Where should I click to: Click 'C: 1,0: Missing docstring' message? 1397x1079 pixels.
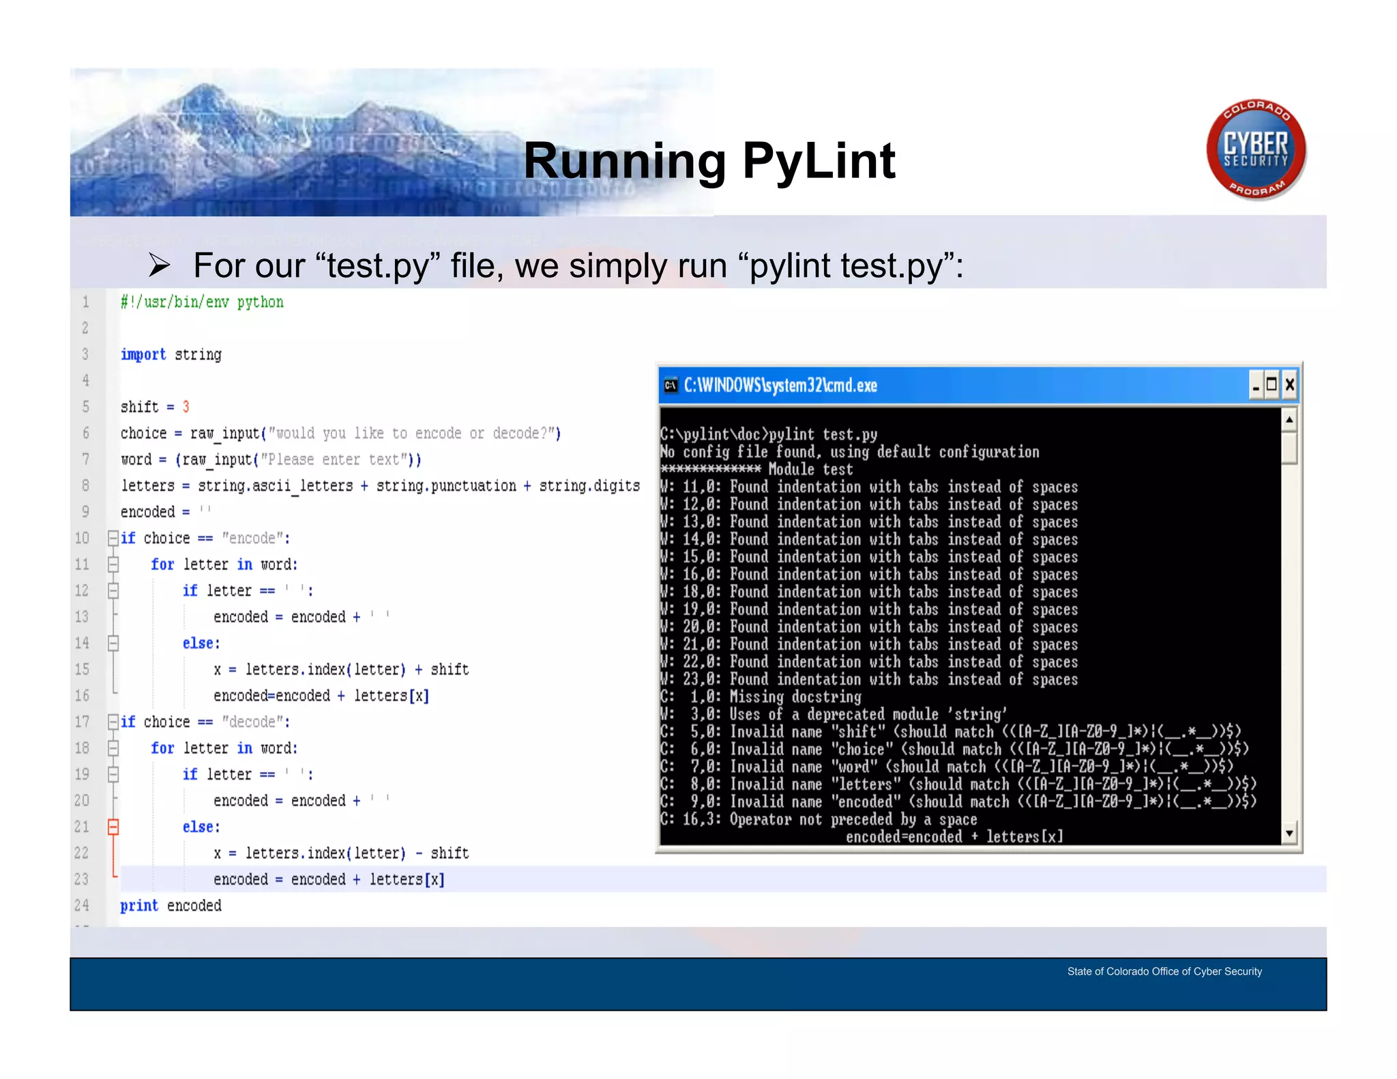761,697
